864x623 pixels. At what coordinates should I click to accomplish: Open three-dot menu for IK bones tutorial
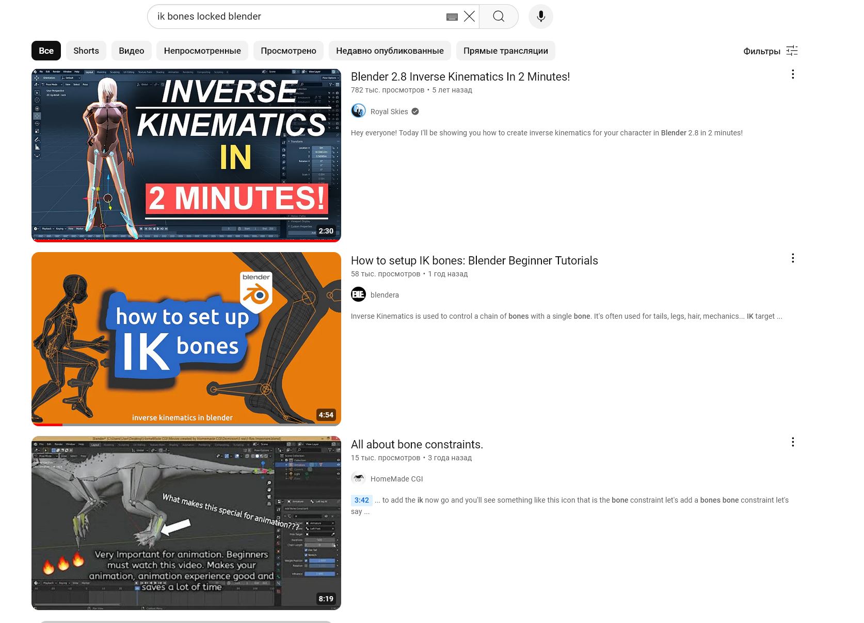tap(793, 258)
